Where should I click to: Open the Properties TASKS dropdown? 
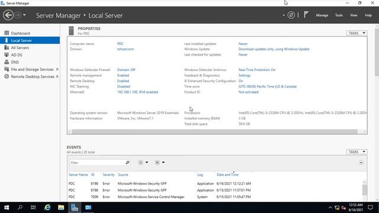coord(356,33)
